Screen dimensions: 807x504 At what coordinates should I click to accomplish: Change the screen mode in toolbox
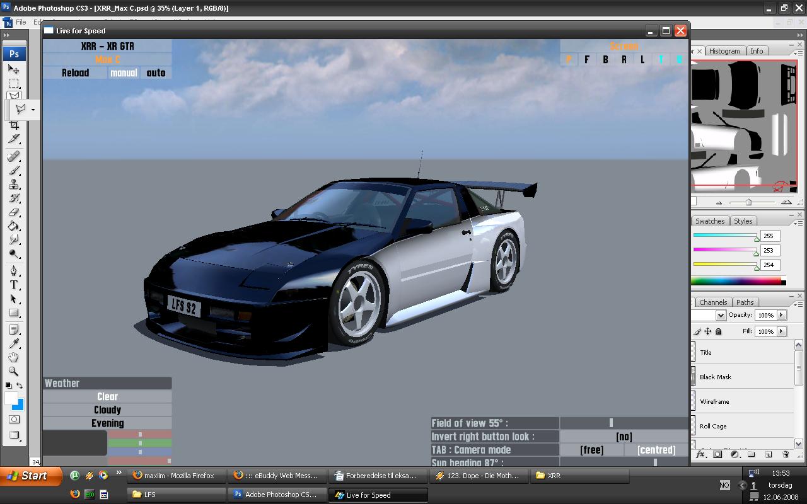point(14,435)
